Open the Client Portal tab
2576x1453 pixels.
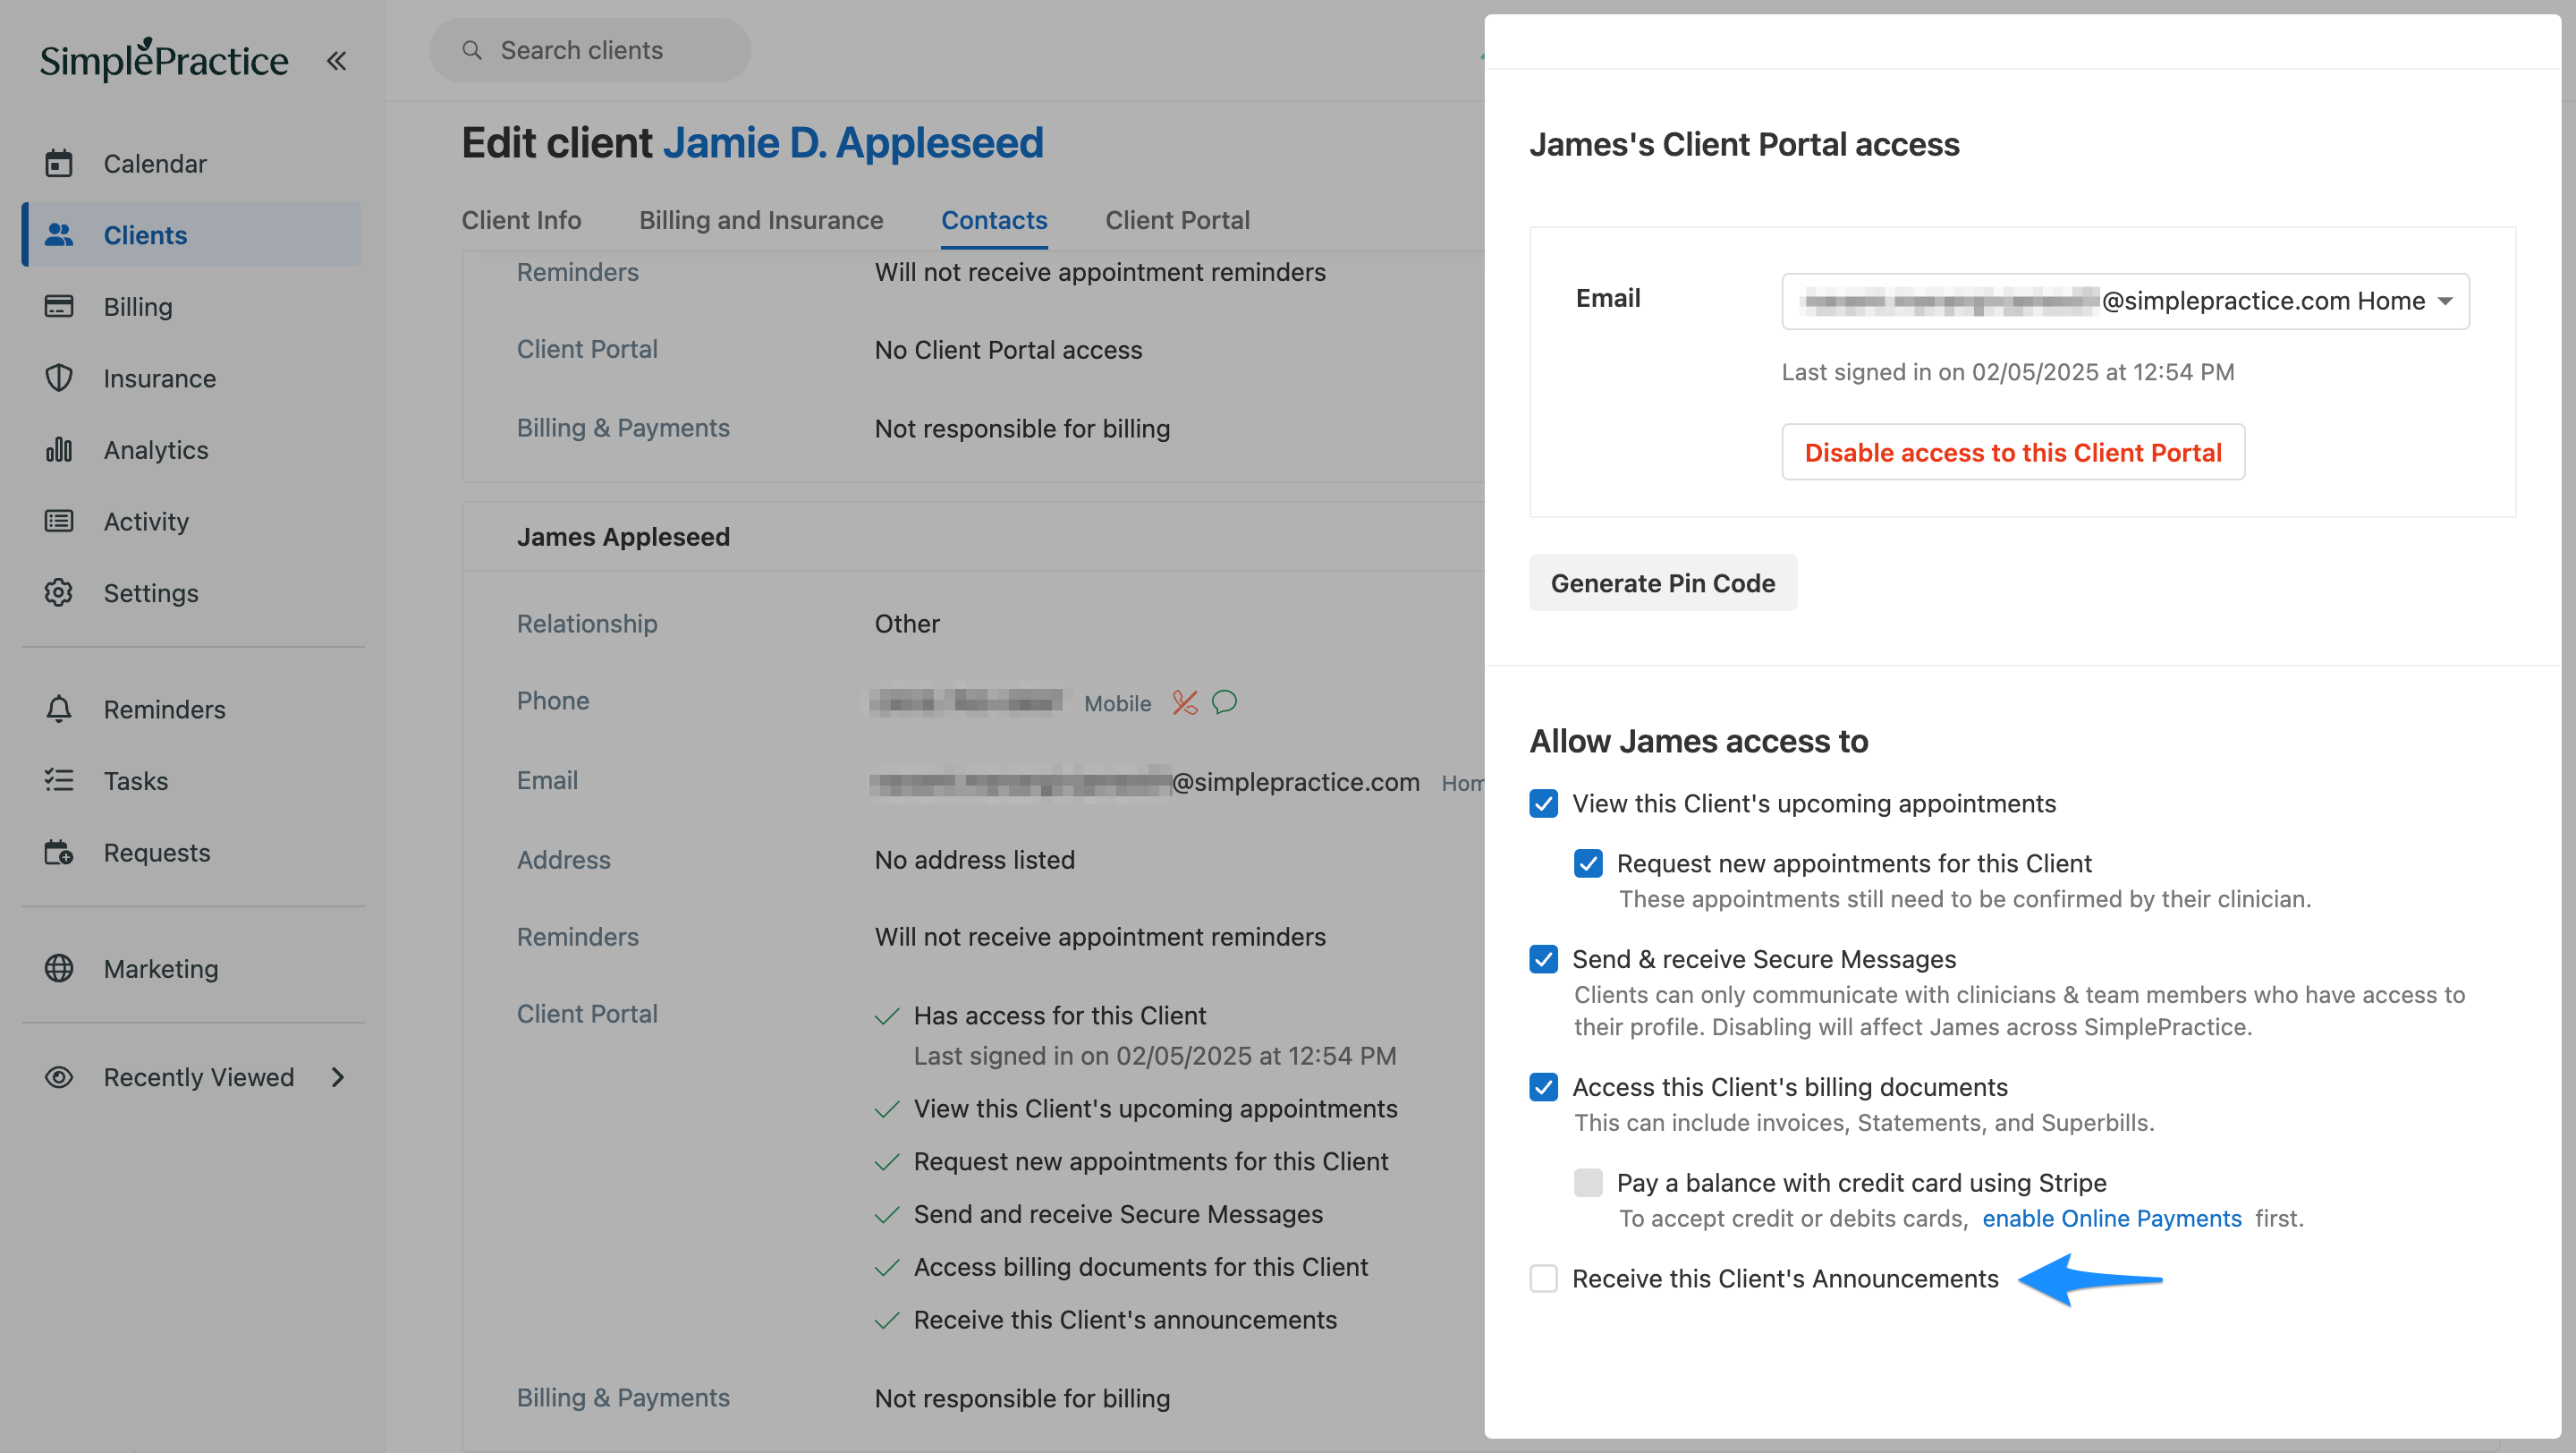tap(1177, 220)
